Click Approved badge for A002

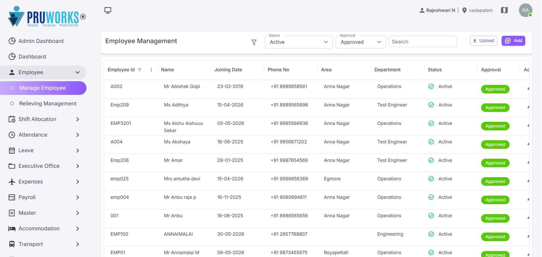495,89
